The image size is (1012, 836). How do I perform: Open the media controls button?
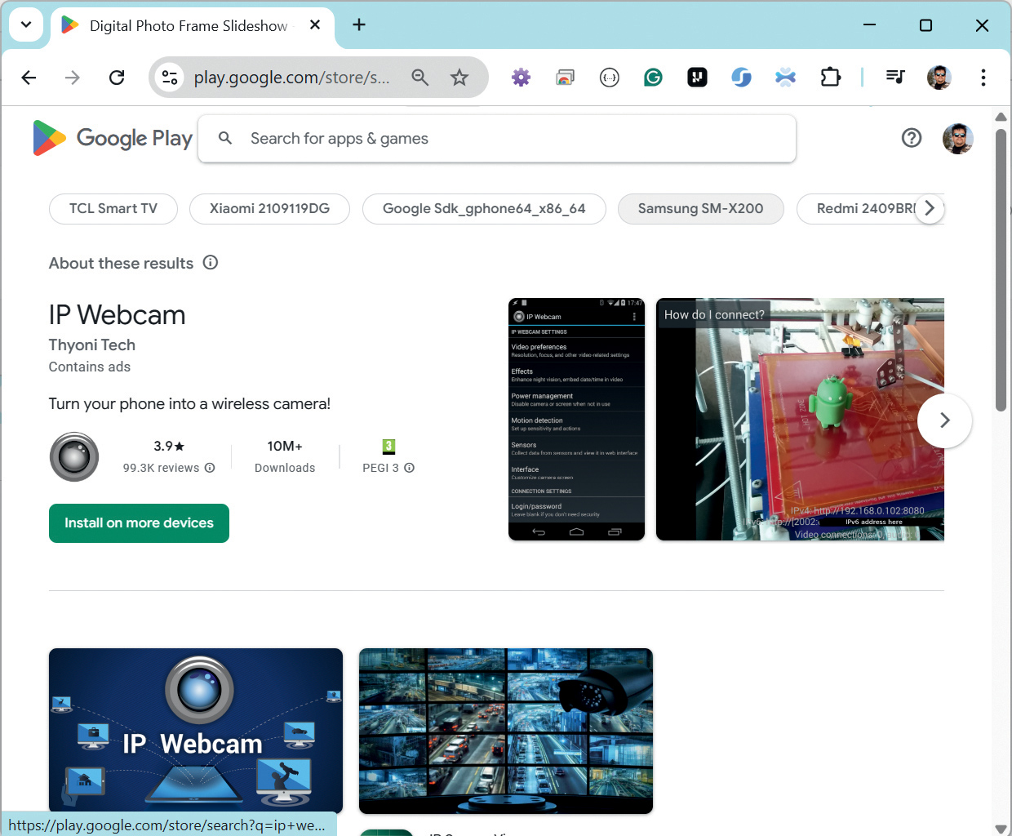point(895,78)
